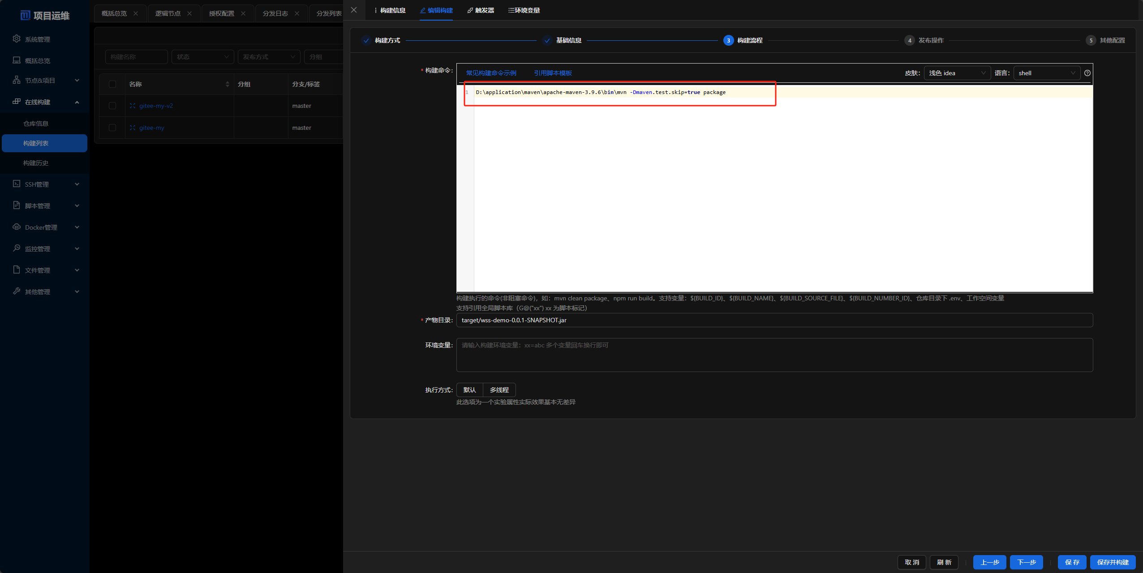Switch to the 环境变量 tab
The height and width of the screenshot is (573, 1143).
tap(524, 10)
